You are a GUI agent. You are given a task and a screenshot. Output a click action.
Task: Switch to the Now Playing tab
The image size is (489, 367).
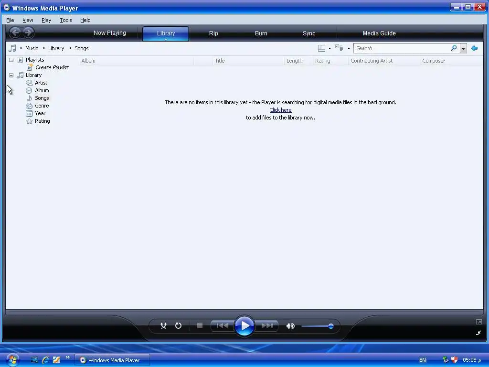click(110, 33)
